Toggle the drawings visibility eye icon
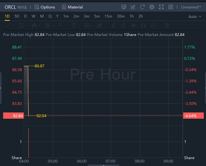Viewport: 206px width, 166px height. click(133, 25)
